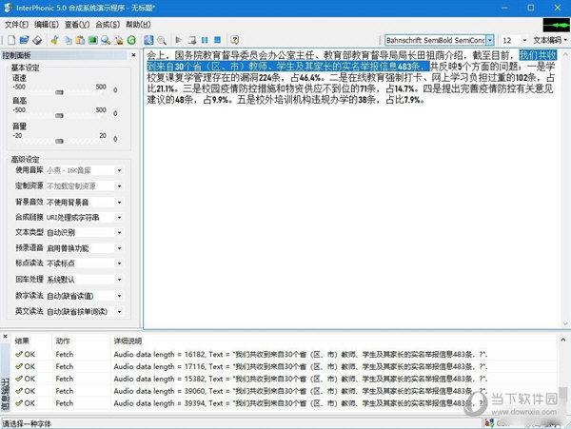Click the 语速 speed slider thumb
Image resolution: width=571 pixels, height=429 pixels.
pos(59,92)
